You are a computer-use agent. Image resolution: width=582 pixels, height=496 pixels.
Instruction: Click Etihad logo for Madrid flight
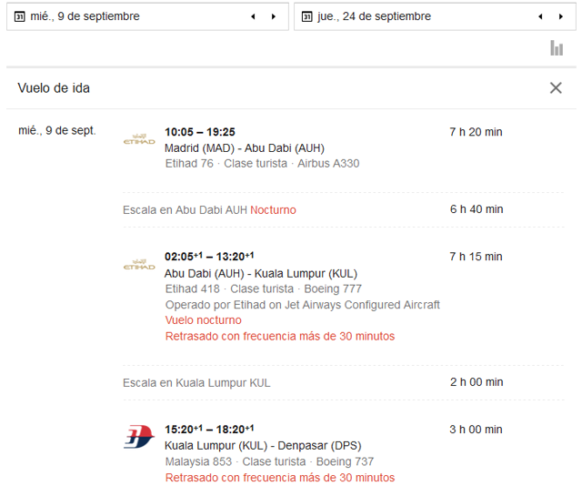[139, 139]
